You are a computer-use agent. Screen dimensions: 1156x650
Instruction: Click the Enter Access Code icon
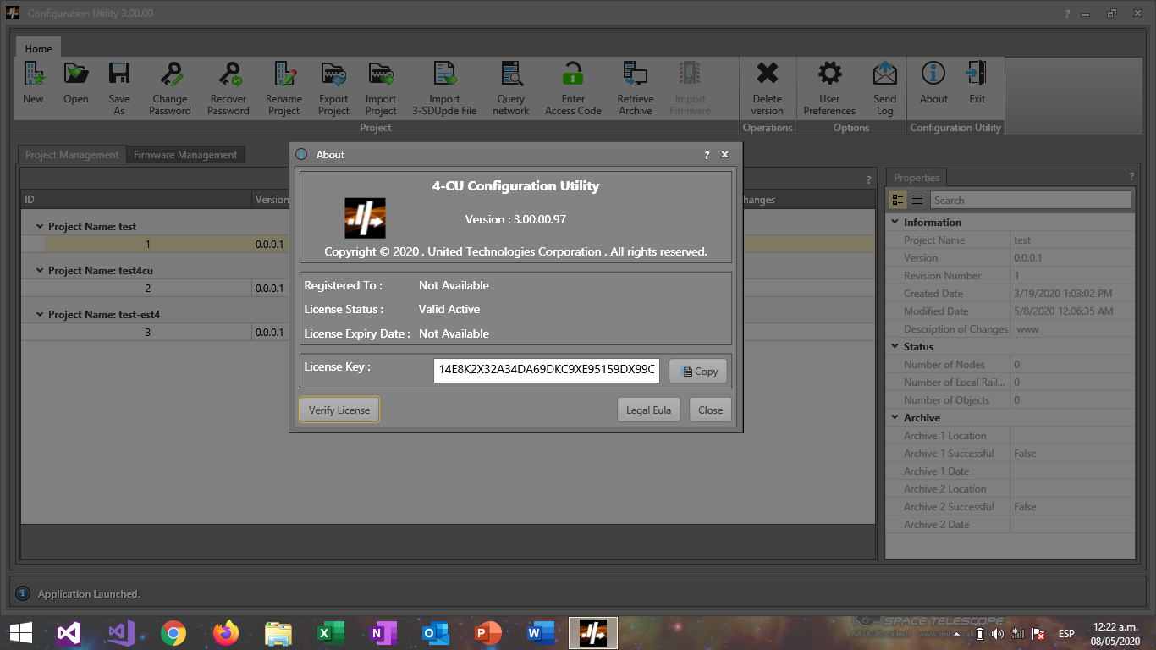point(573,74)
